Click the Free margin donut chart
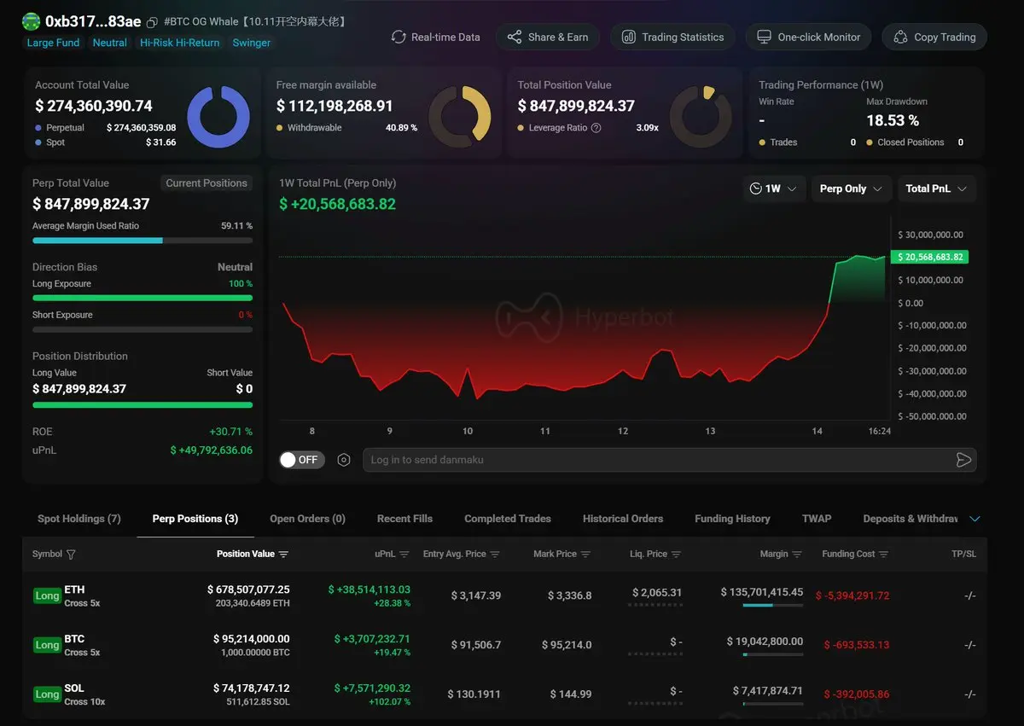 [460, 117]
